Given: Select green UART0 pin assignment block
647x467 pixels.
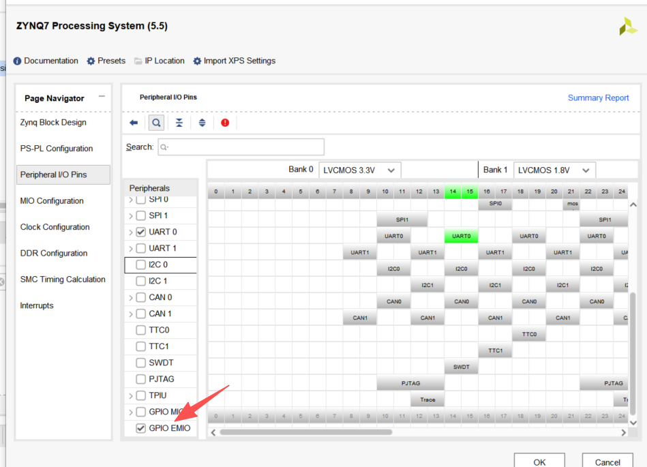Looking at the screenshot, I should point(462,236).
